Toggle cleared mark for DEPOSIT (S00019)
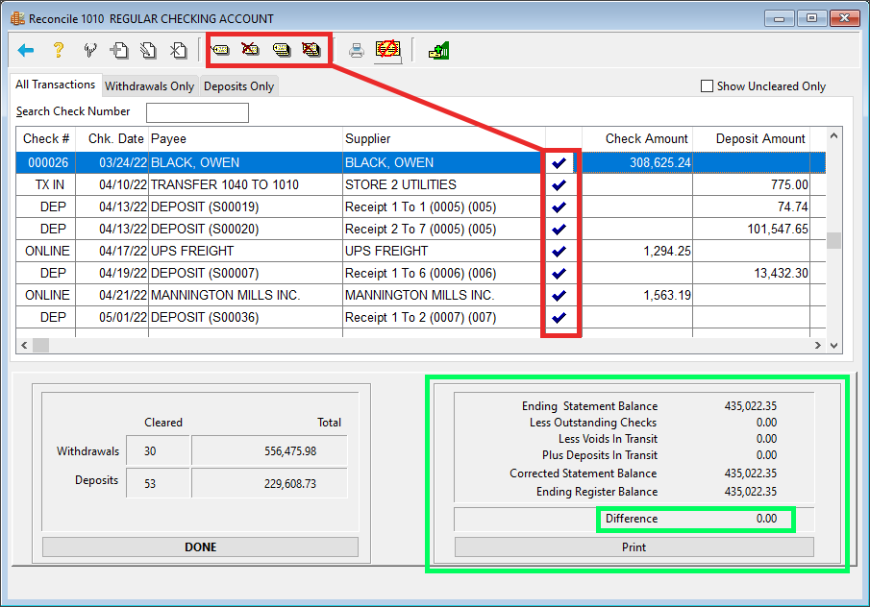 pyautogui.click(x=559, y=206)
